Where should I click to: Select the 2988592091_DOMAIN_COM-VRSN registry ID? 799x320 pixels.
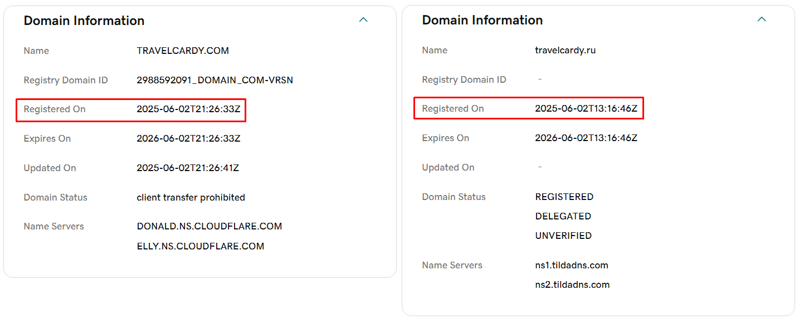point(215,80)
